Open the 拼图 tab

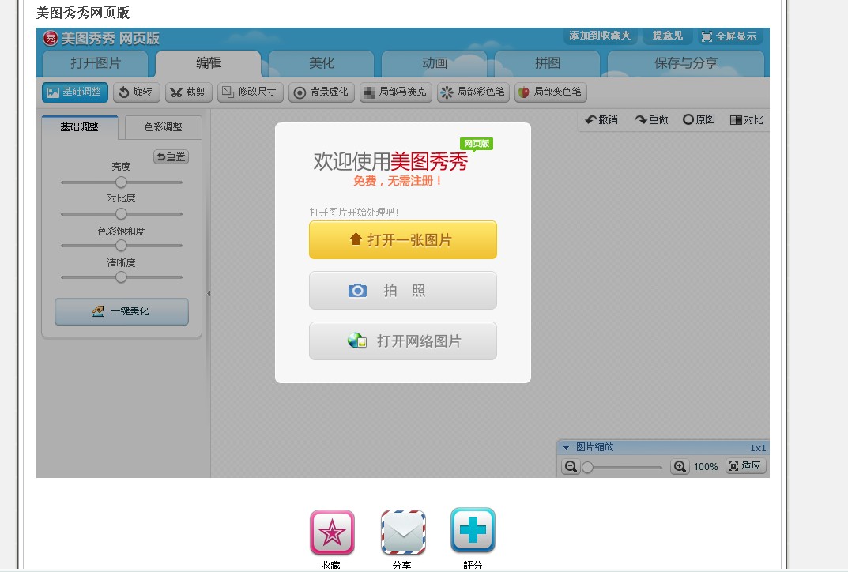tap(548, 63)
